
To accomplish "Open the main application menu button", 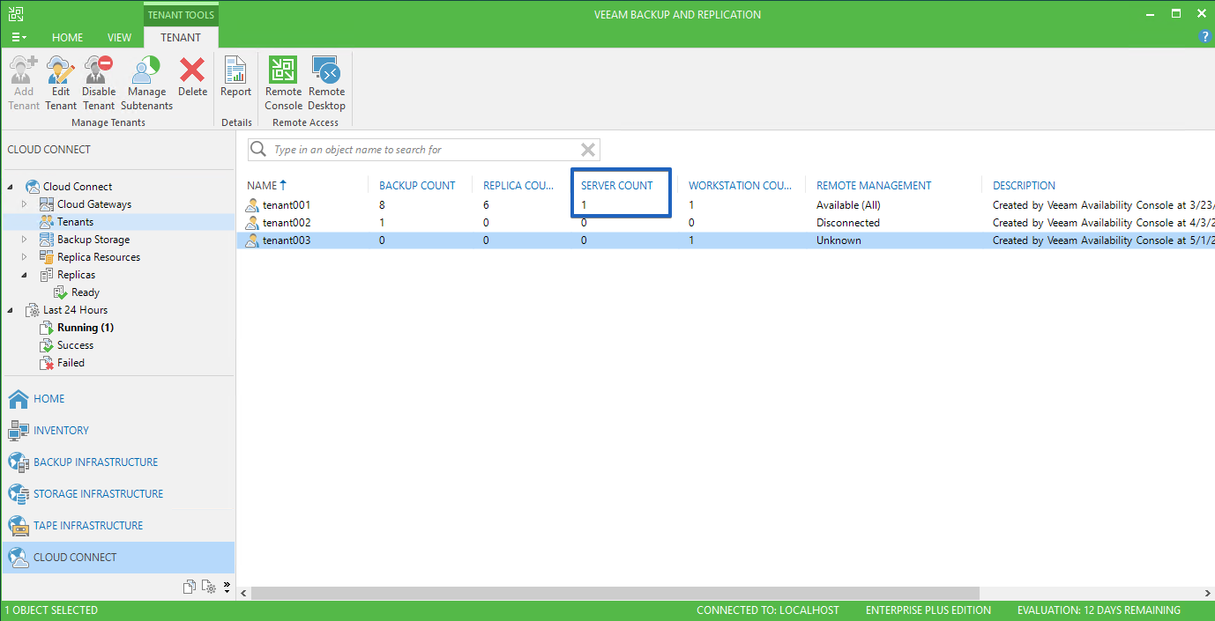I will click(19, 37).
